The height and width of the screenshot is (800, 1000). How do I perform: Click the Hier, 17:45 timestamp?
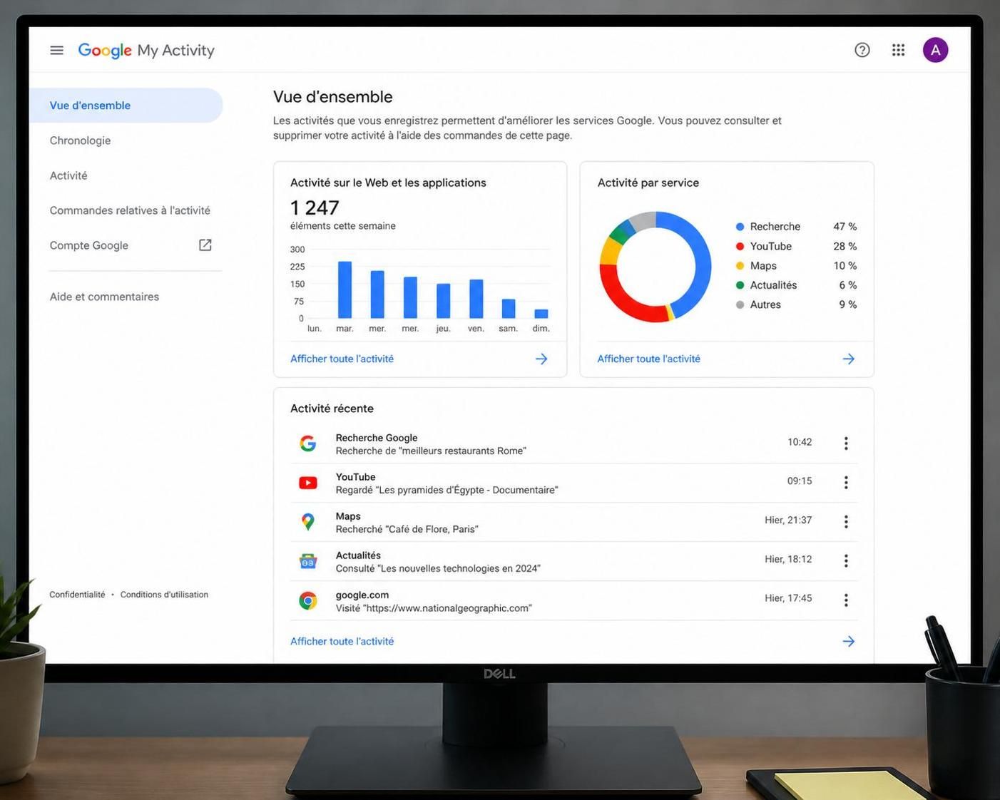788,598
